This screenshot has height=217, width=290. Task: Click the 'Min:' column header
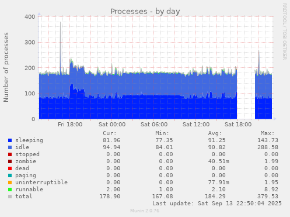point(162,133)
